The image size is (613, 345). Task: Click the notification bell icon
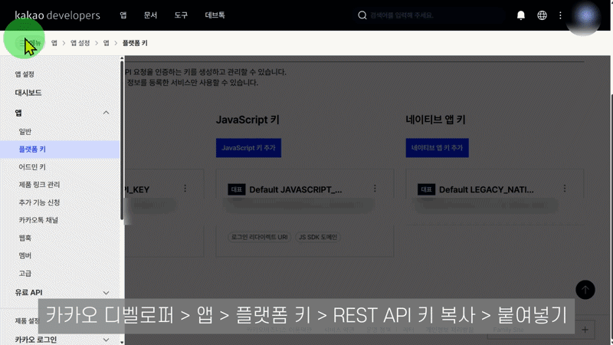521,15
